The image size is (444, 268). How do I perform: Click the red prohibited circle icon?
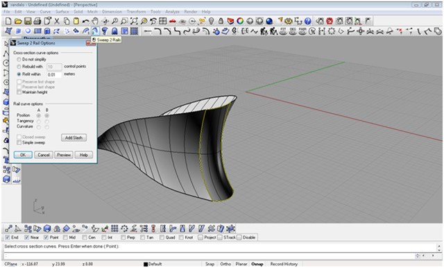tap(330, 21)
